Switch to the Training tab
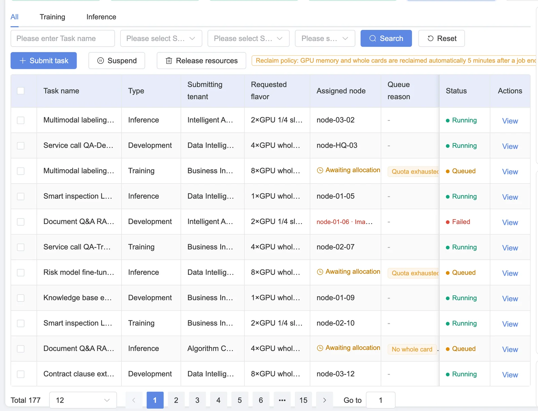This screenshot has height=411, width=538. [x=52, y=17]
